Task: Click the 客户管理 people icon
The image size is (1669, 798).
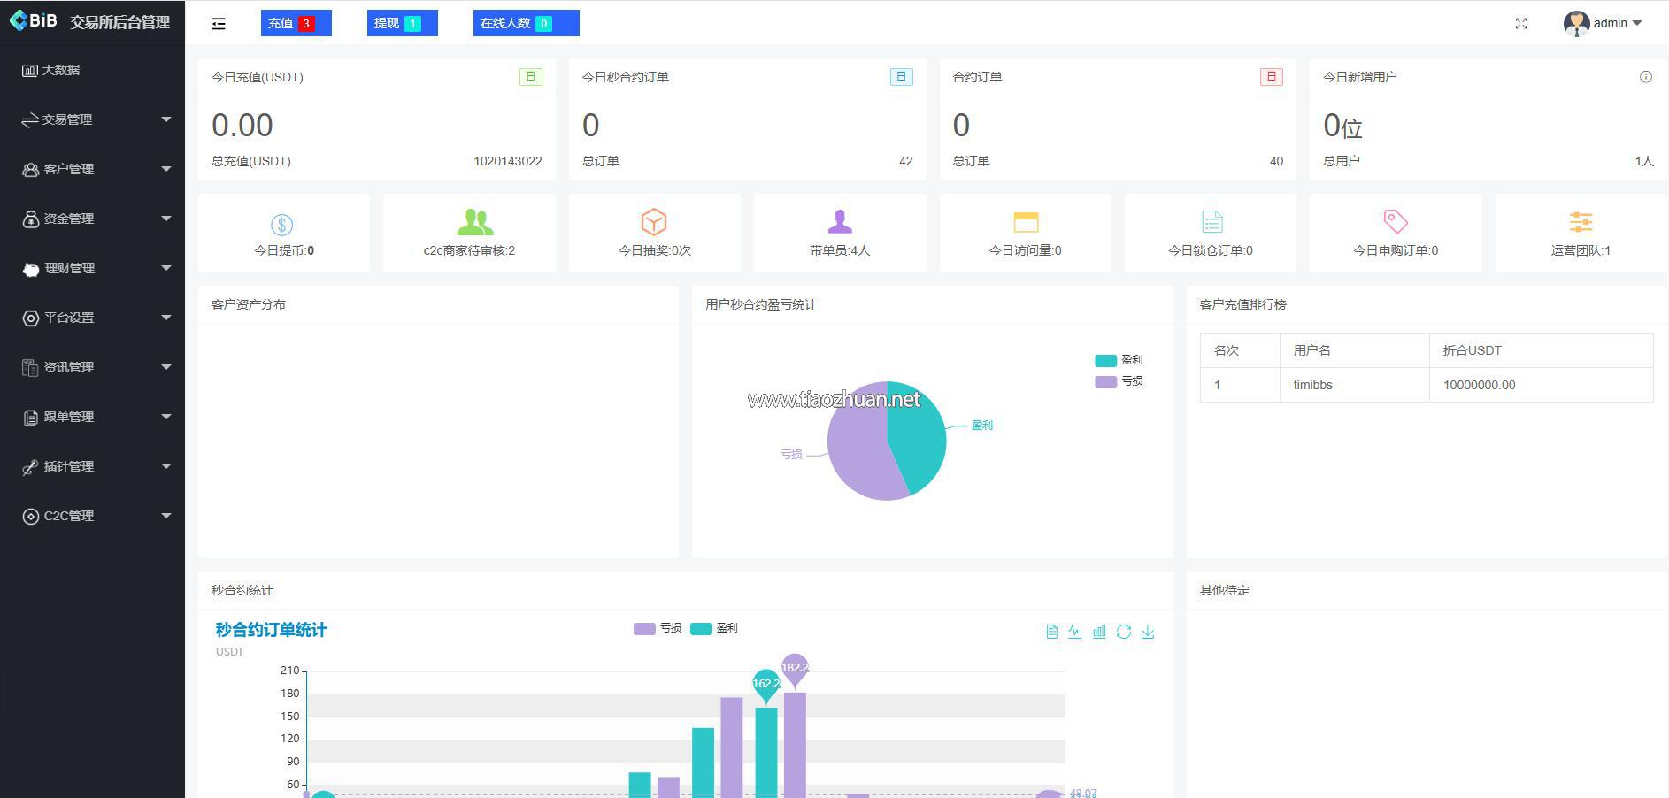Action: tap(31, 169)
